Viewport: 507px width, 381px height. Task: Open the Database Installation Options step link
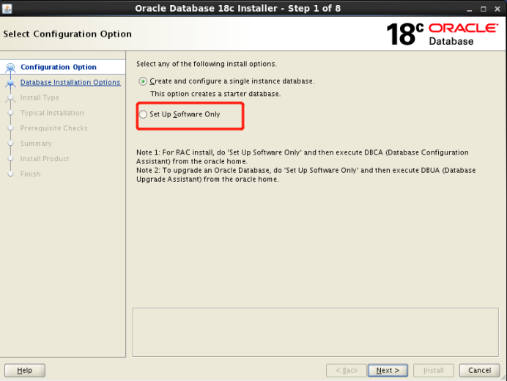tap(70, 83)
